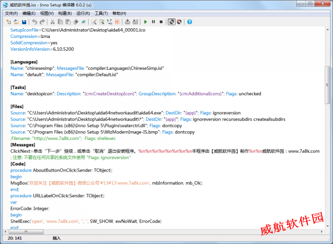Click the 插入 insert mode status indicator

56,238
